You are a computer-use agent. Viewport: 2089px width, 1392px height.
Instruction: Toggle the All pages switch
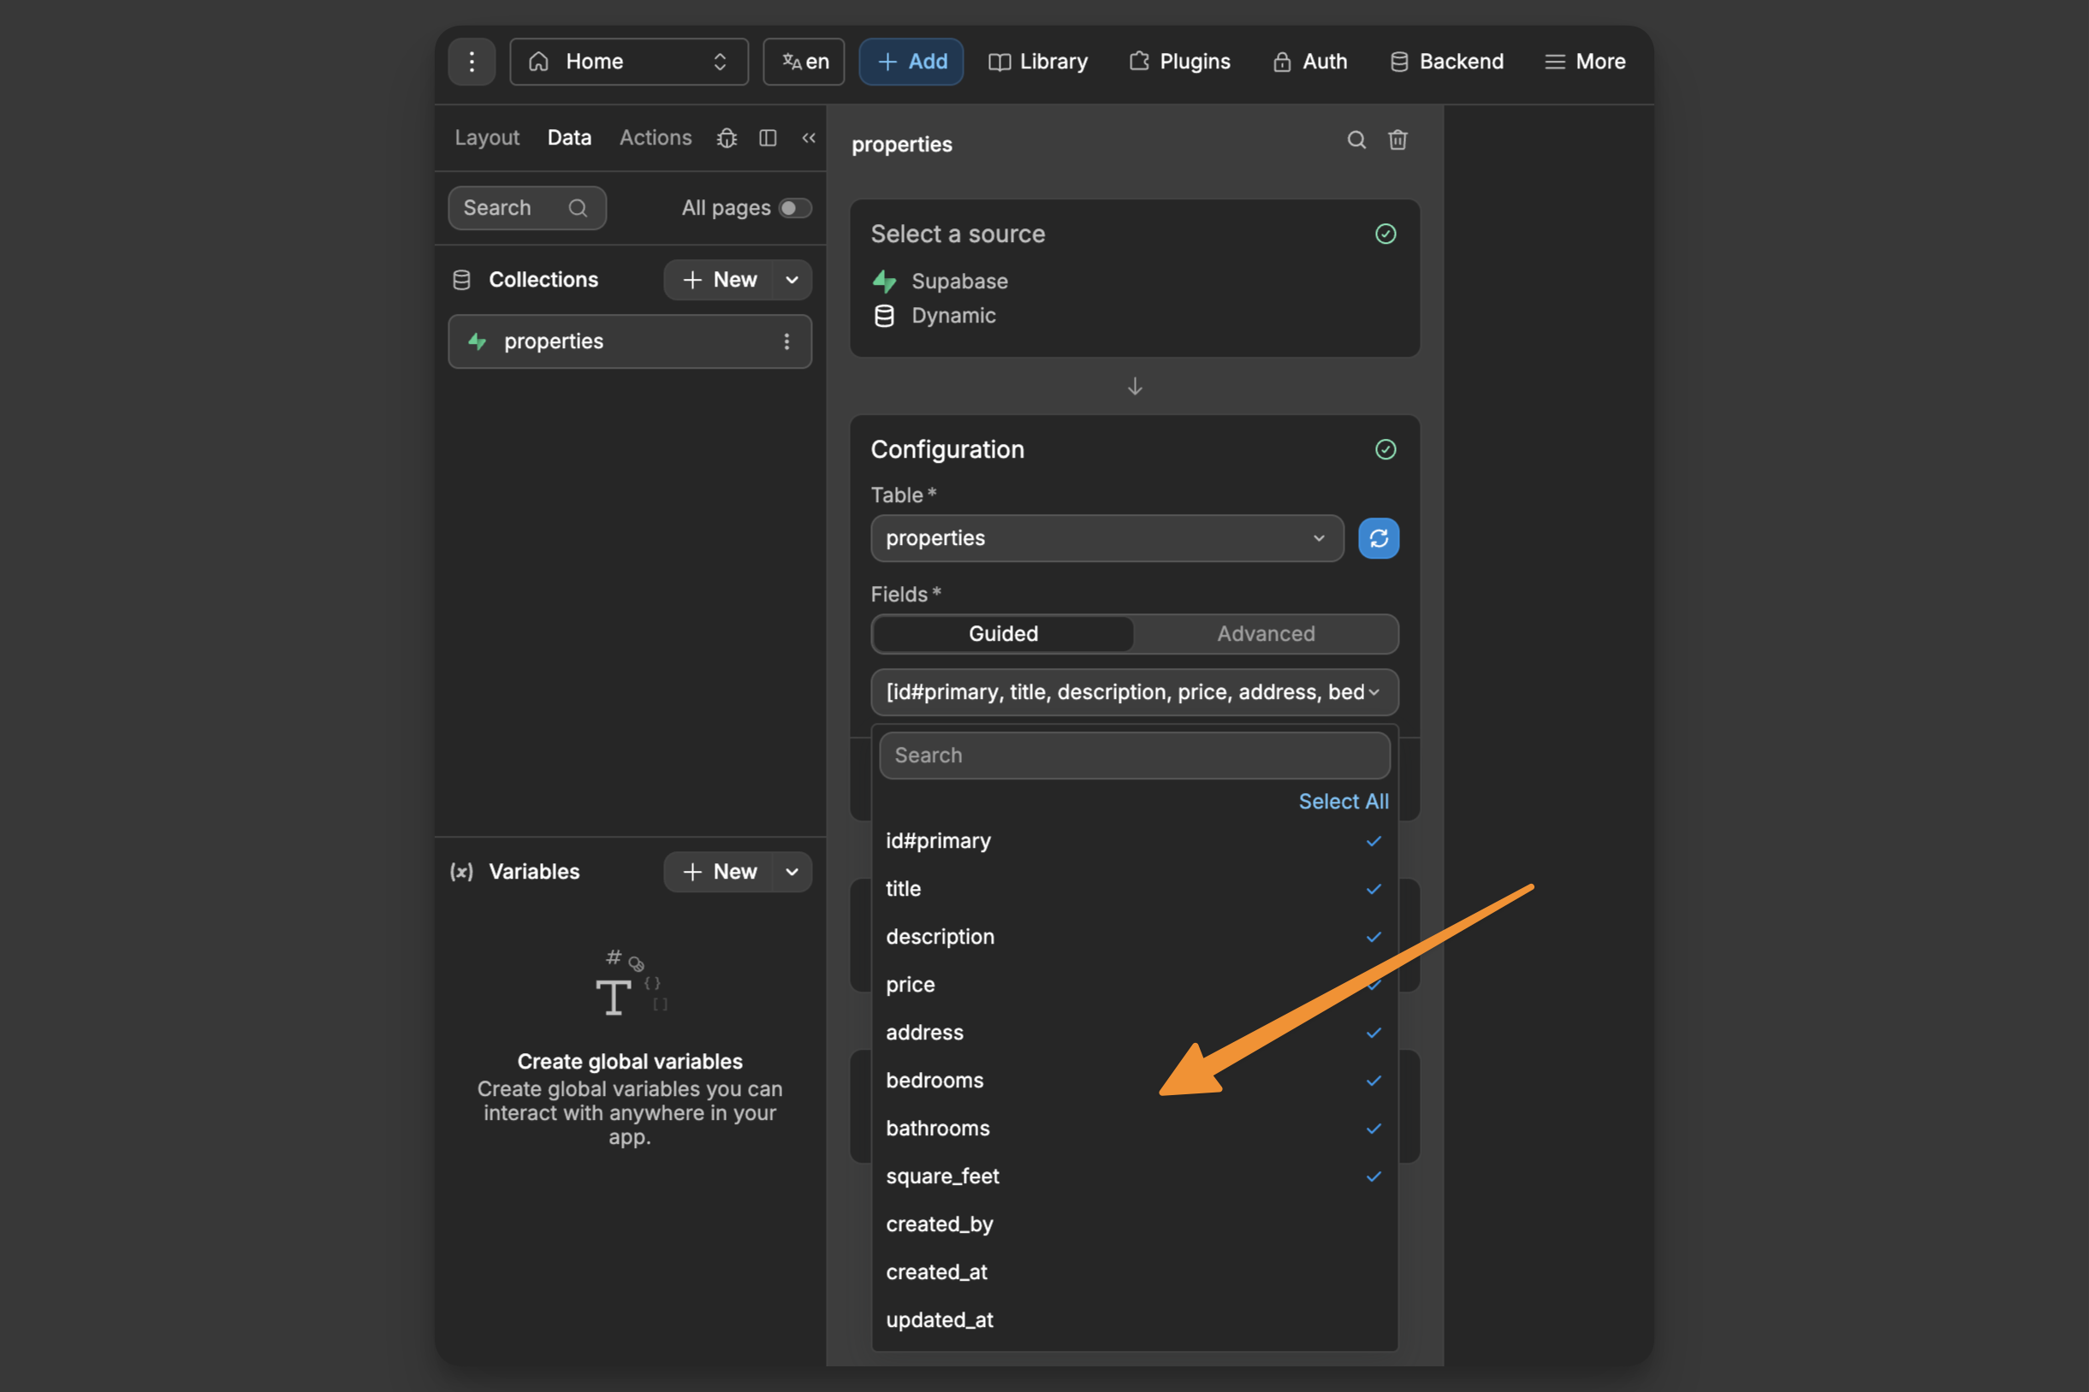(794, 208)
